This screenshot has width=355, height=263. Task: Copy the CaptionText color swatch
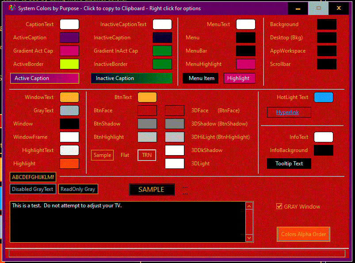click(69, 24)
